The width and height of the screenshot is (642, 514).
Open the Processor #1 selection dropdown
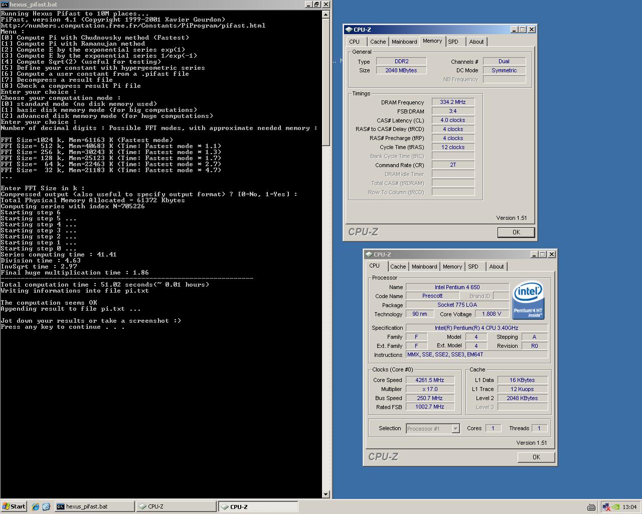point(455,429)
